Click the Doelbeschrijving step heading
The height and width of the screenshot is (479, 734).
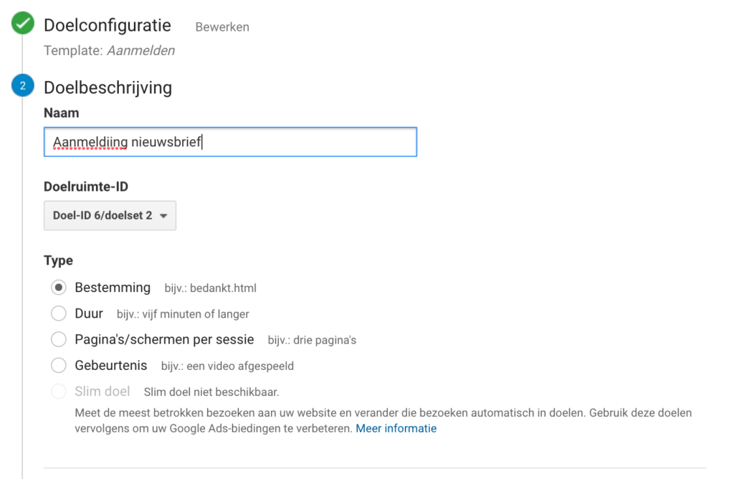click(x=108, y=87)
